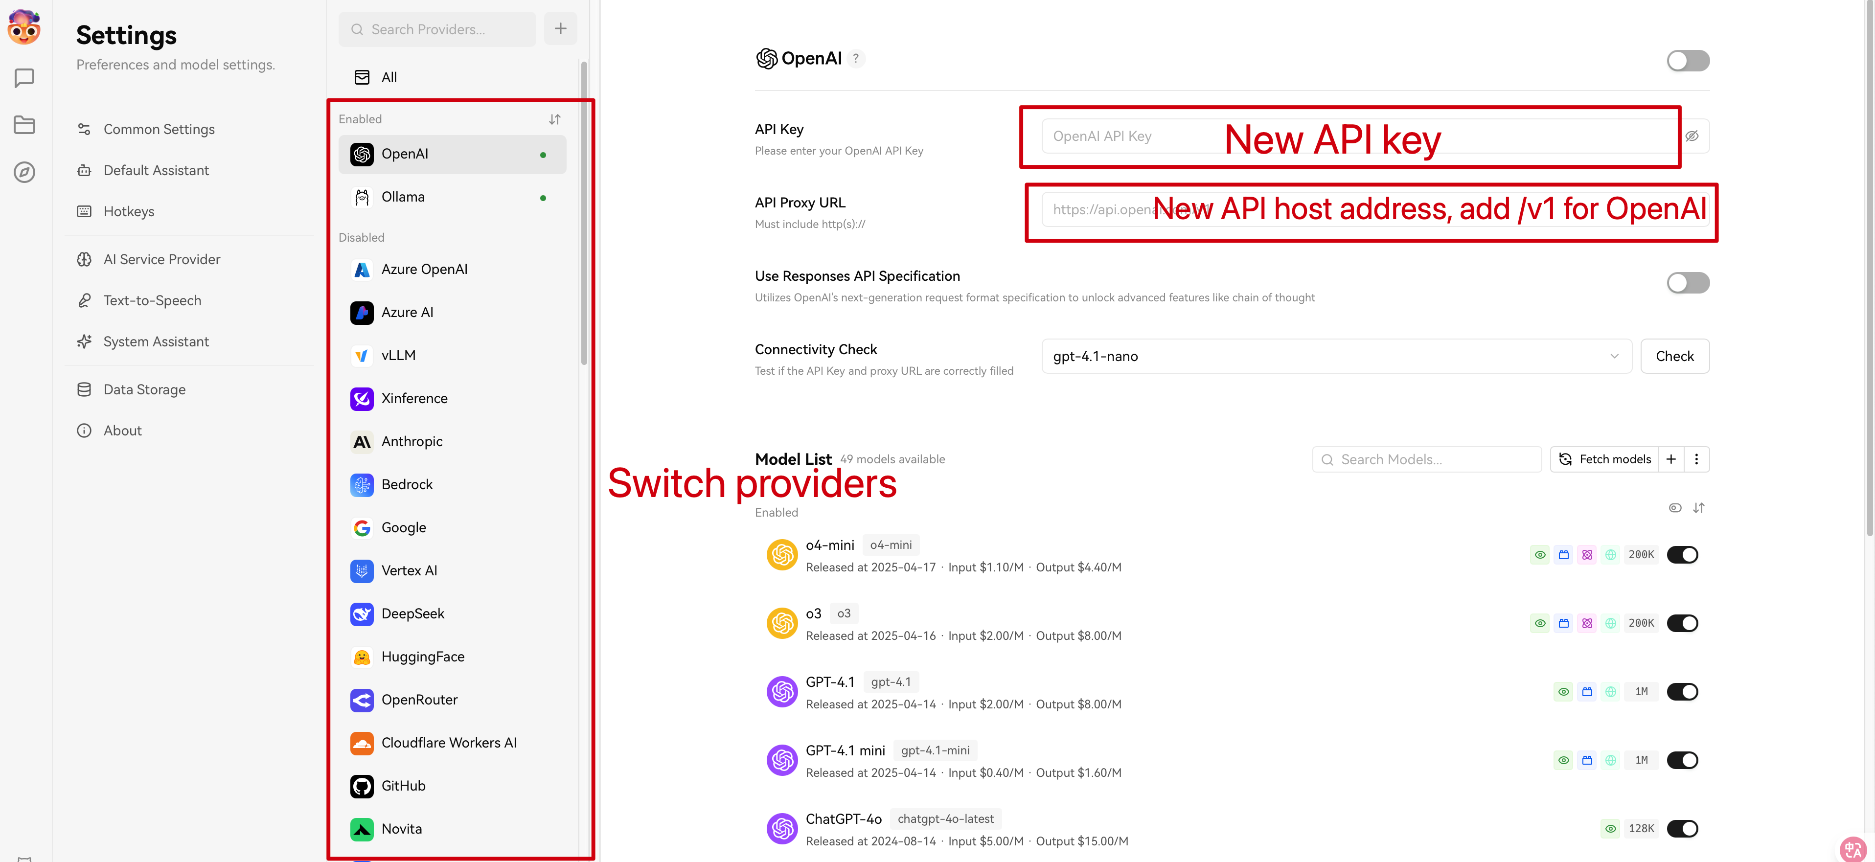This screenshot has width=1875, height=862.
Task: Select Common Settings in the sidebar
Action: coord(159,129)
